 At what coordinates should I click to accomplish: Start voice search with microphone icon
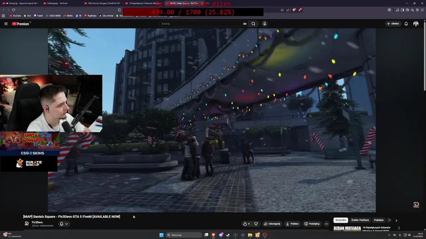[x=265, y=24]
